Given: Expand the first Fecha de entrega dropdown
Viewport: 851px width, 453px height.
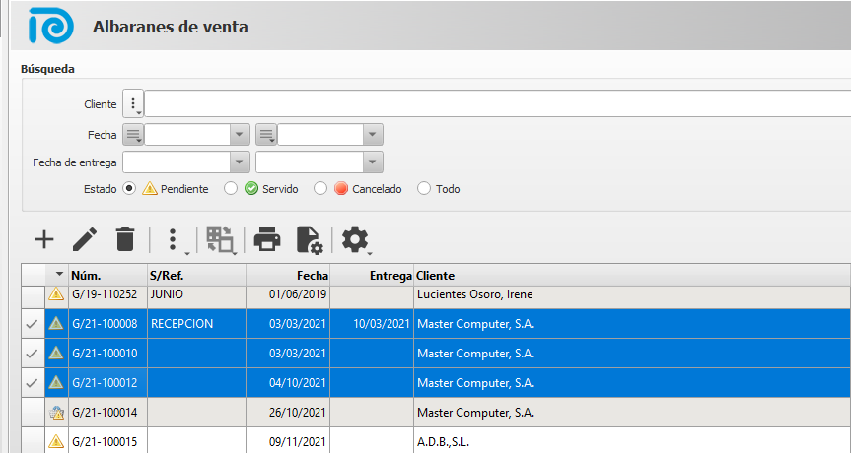Looking at the screenshot, I should point(240,162).
